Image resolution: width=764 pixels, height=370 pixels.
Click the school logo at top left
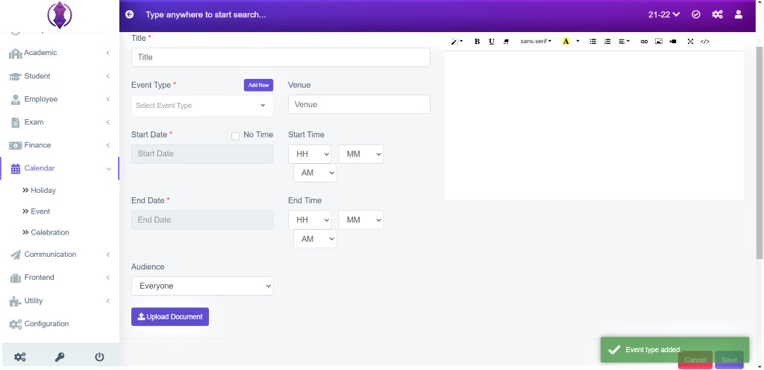[x=60, y=15]
